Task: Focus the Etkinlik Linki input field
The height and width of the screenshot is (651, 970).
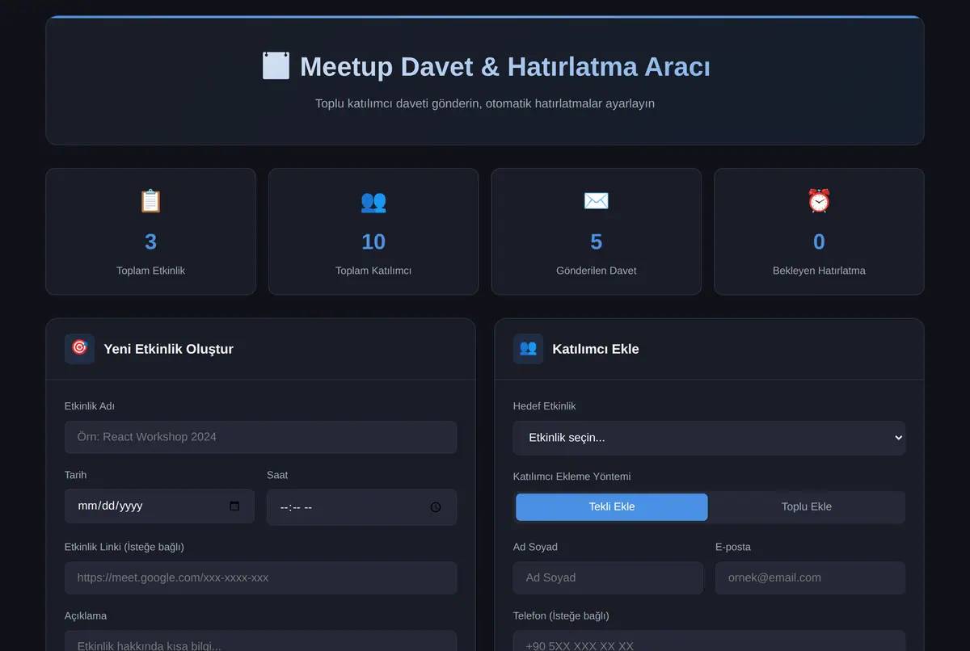Action: point(260,578)
